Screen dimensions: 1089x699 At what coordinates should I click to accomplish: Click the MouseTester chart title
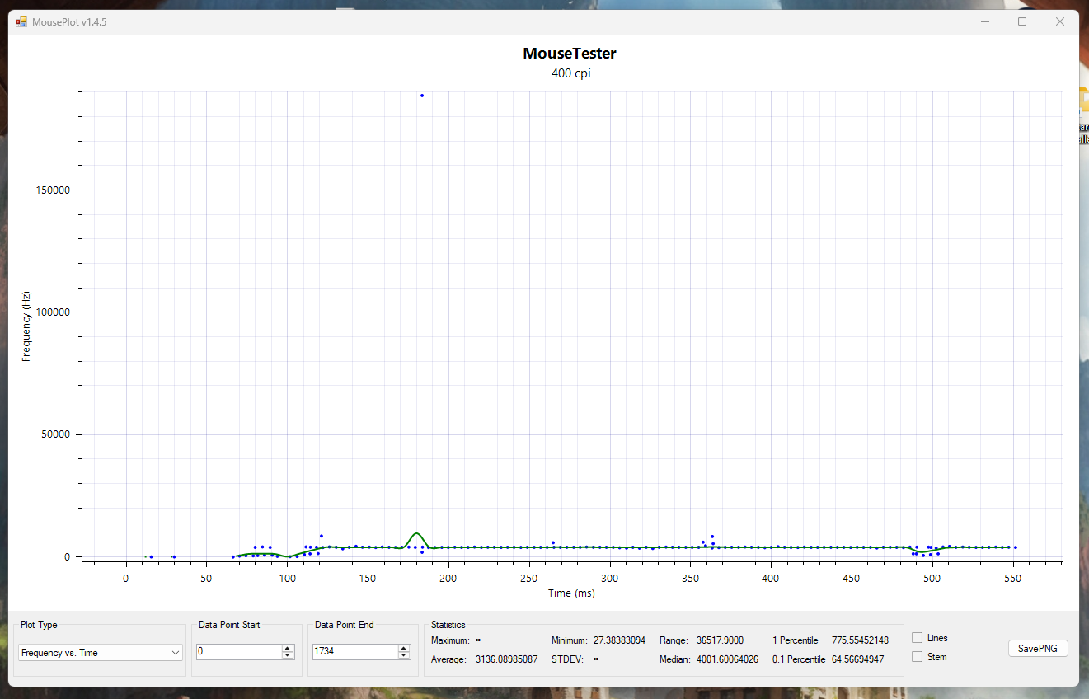(570, 54)
